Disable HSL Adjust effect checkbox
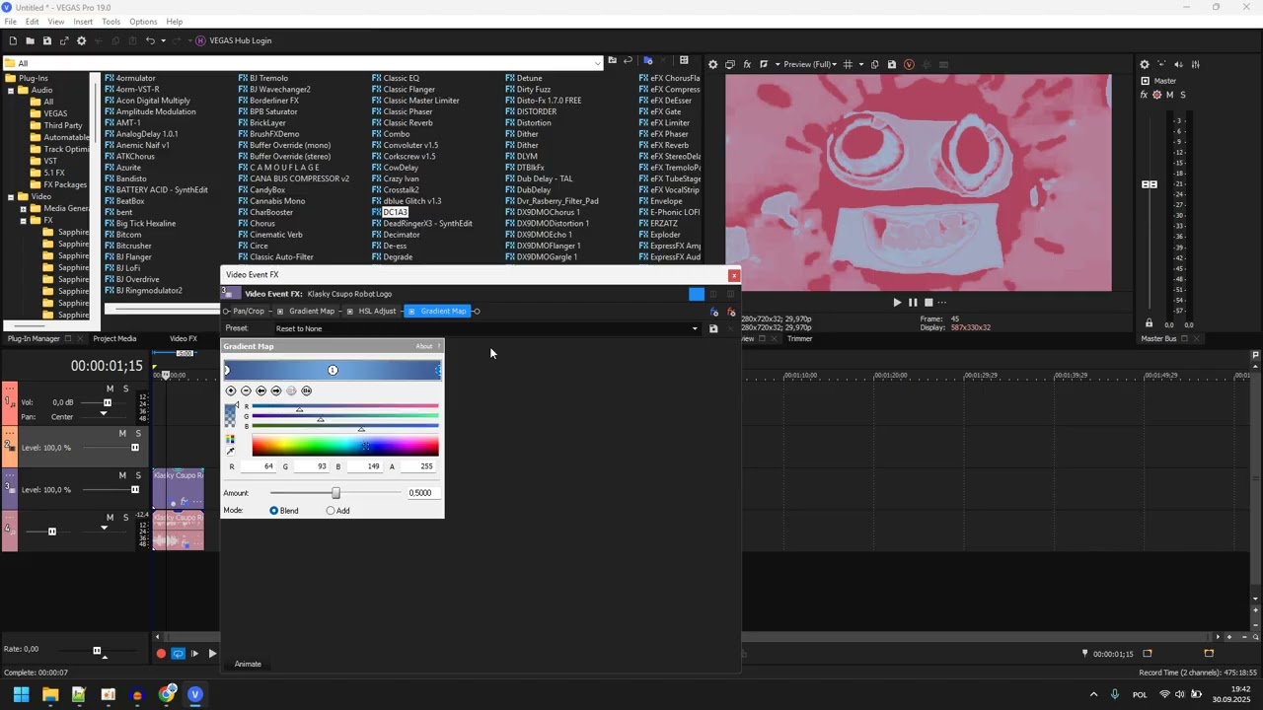Screen dimensions: 1263x710 click(350, 312)
